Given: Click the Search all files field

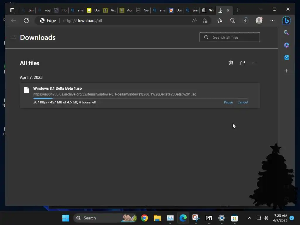Looking at the screenshot, I should [230, 37].
